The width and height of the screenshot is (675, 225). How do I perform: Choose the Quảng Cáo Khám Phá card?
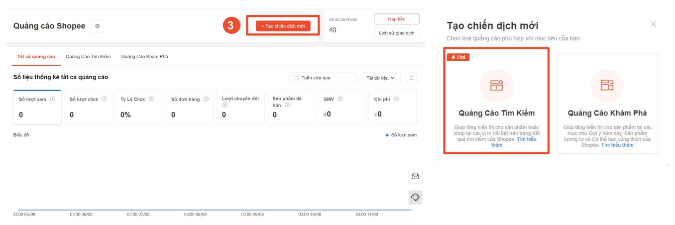tap(607, 103)
